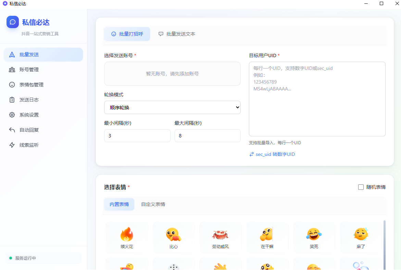Open 发送日志 in the sidebar
The image size is (401, 270).
click(x=43, y=100)
